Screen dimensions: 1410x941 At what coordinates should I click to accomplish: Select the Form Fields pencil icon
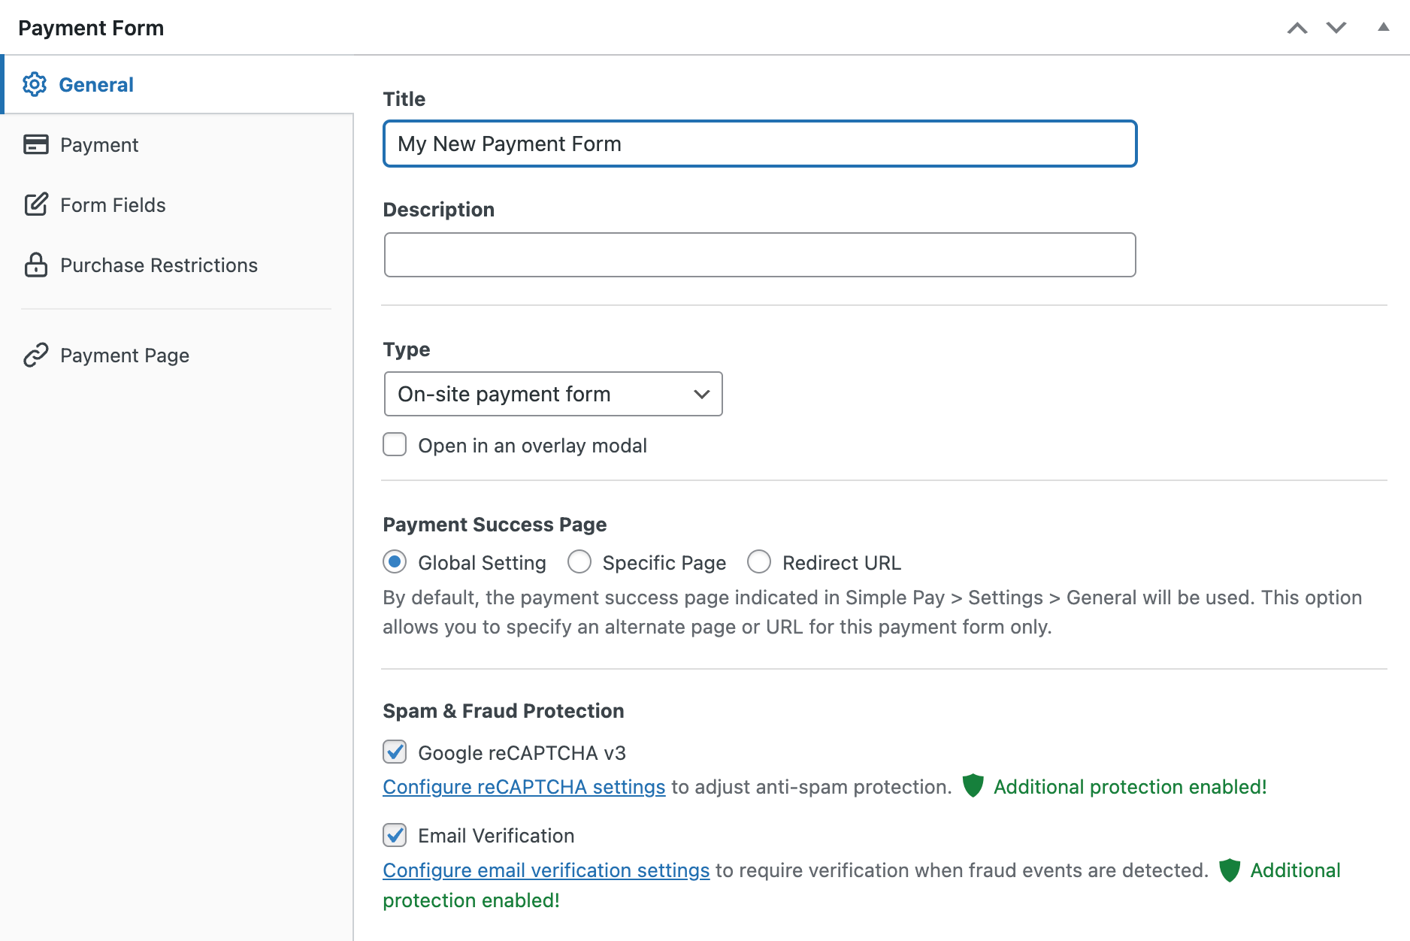pyautogui.click(x=35, y=204)
